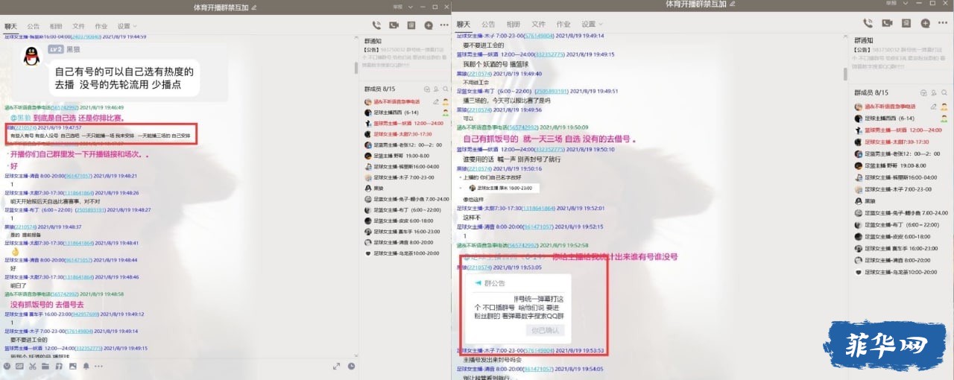This screenshot has width=954, height=380.
Task: Click pink message 没有抓饭号的 去借号去 in left chat
Action: 46,305
